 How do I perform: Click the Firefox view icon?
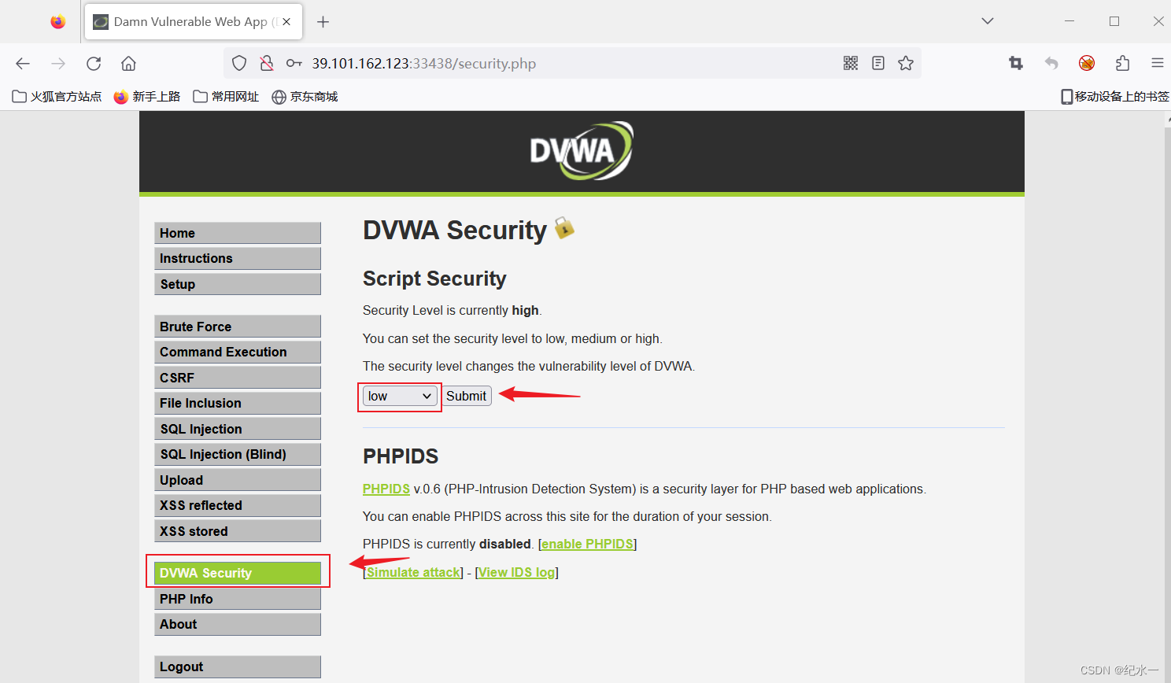point(58,22)
